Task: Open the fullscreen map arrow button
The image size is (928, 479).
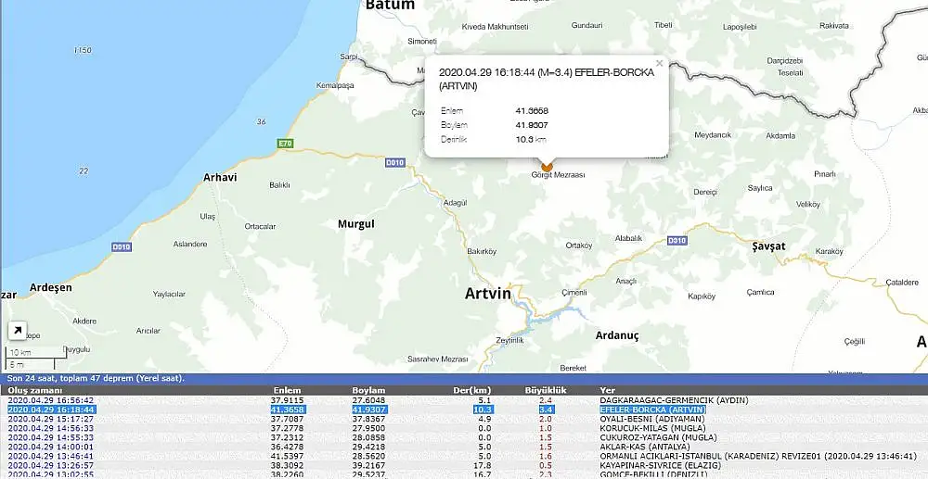Action: [x=17, y=331]
